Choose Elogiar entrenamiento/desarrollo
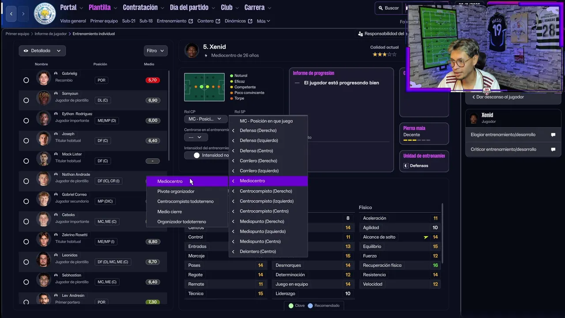Viewport: 565px width, 318px height. tap(513, 135)
